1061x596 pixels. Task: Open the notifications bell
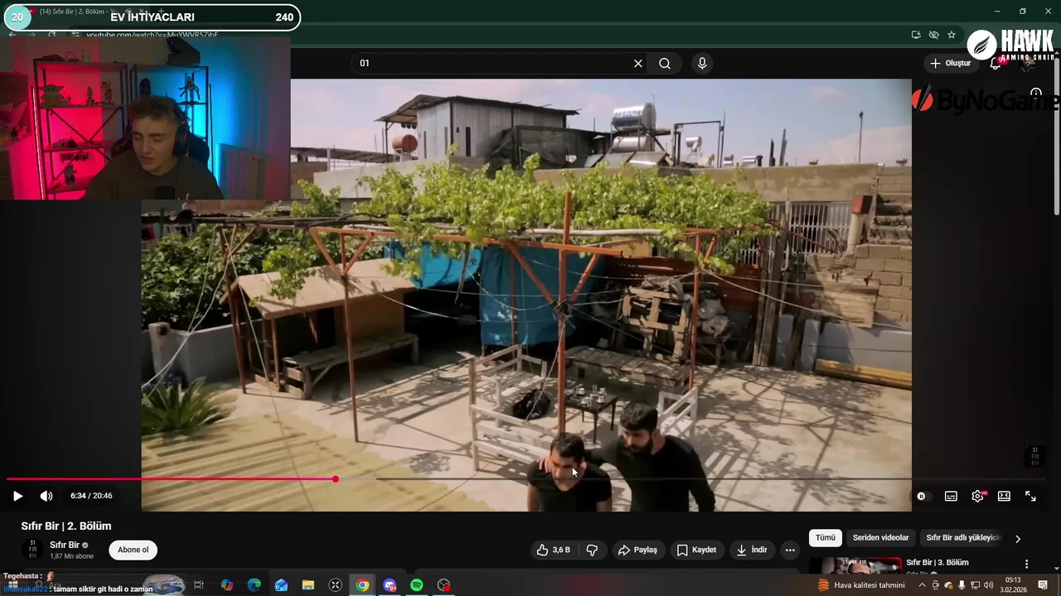996,64
